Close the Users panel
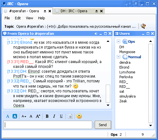Image resolution: width=158 pixels, height=140 pixels. [x=153, y=33]
